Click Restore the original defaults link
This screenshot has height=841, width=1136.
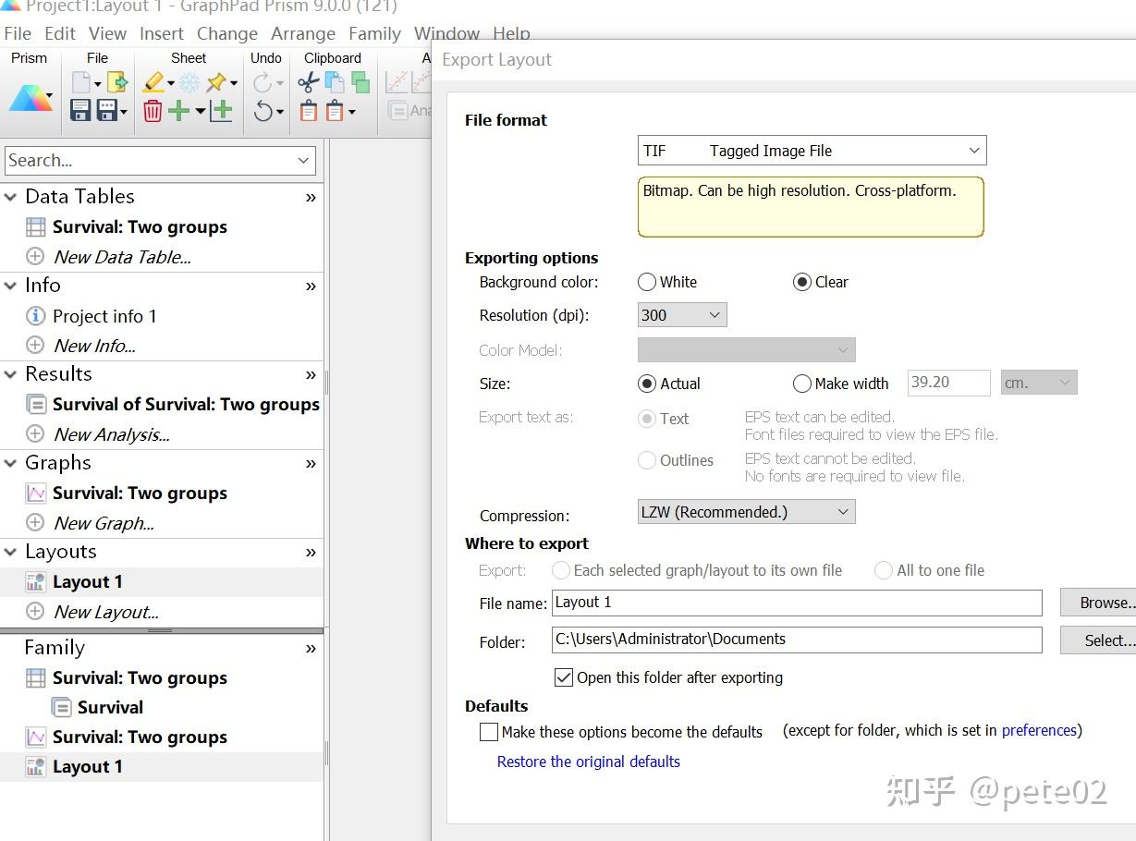click(588, 762)
